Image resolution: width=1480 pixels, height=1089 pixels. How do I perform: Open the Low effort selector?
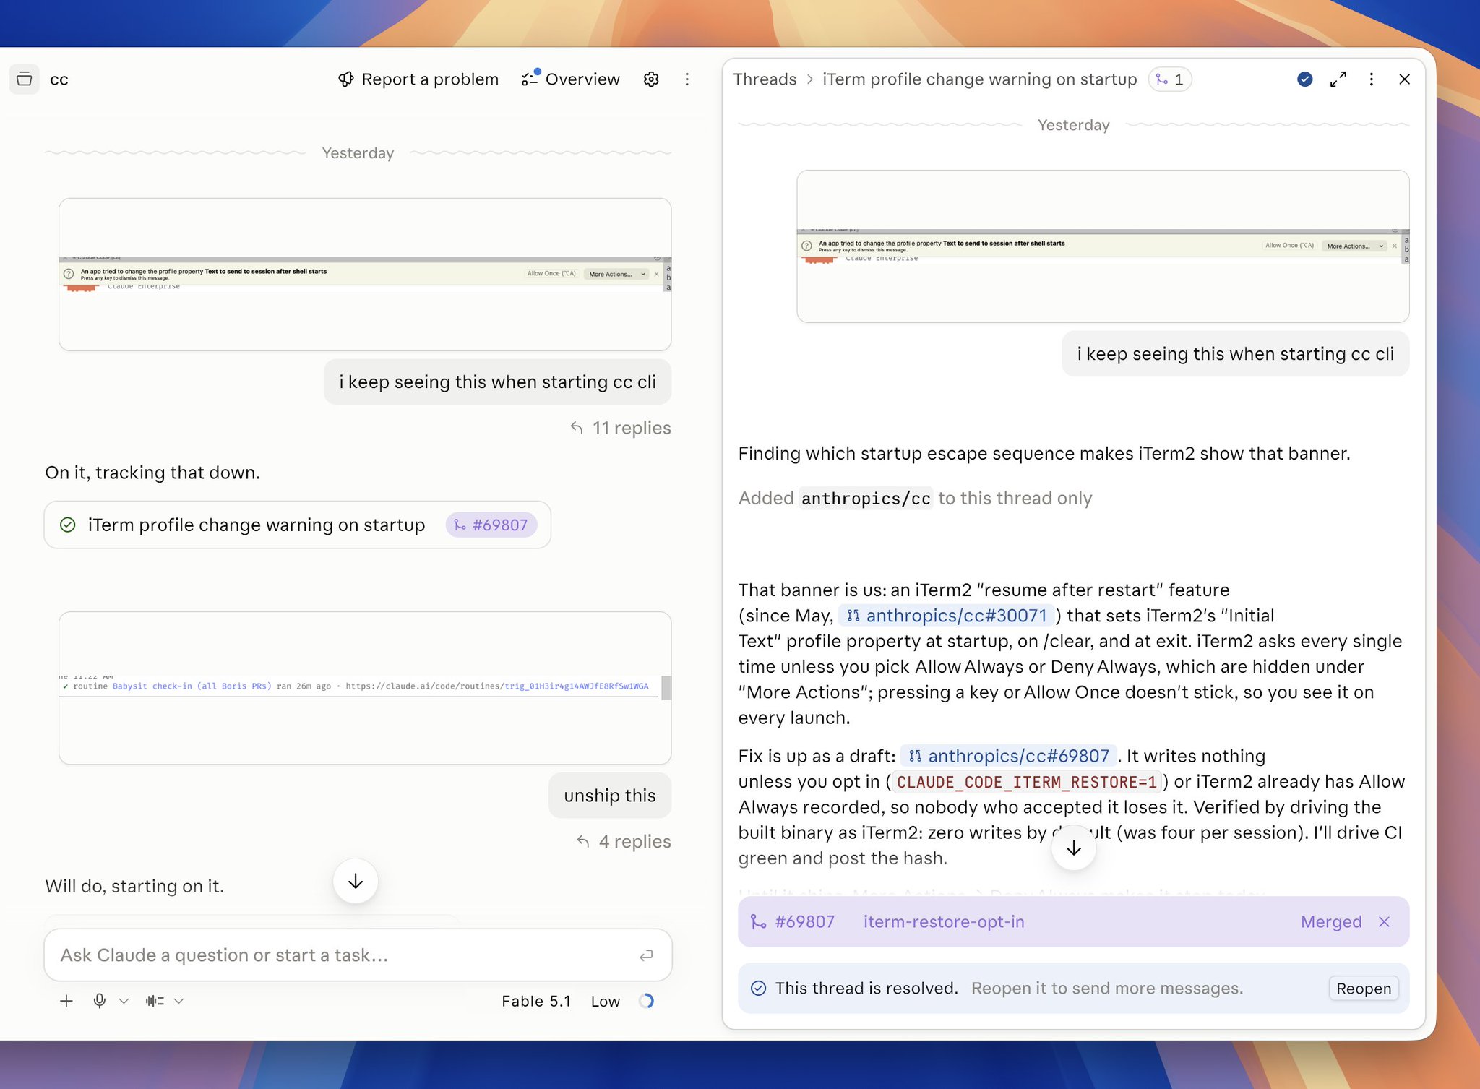point(606,1001)
